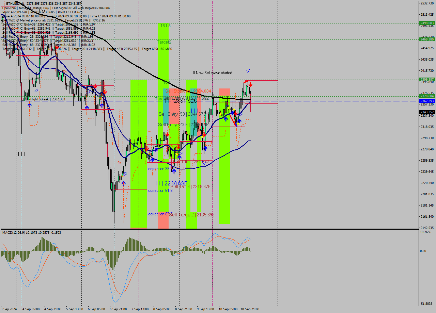Viewport: 436px width, 313px height.
Task: Click the green 2469.380 price tag on the axis
Action: point(427,39)
